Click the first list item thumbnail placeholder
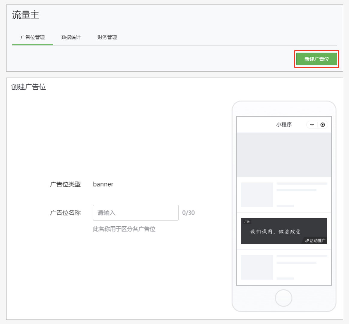The width and height of the screenshot is (349, 324). (x=257, y=194)
